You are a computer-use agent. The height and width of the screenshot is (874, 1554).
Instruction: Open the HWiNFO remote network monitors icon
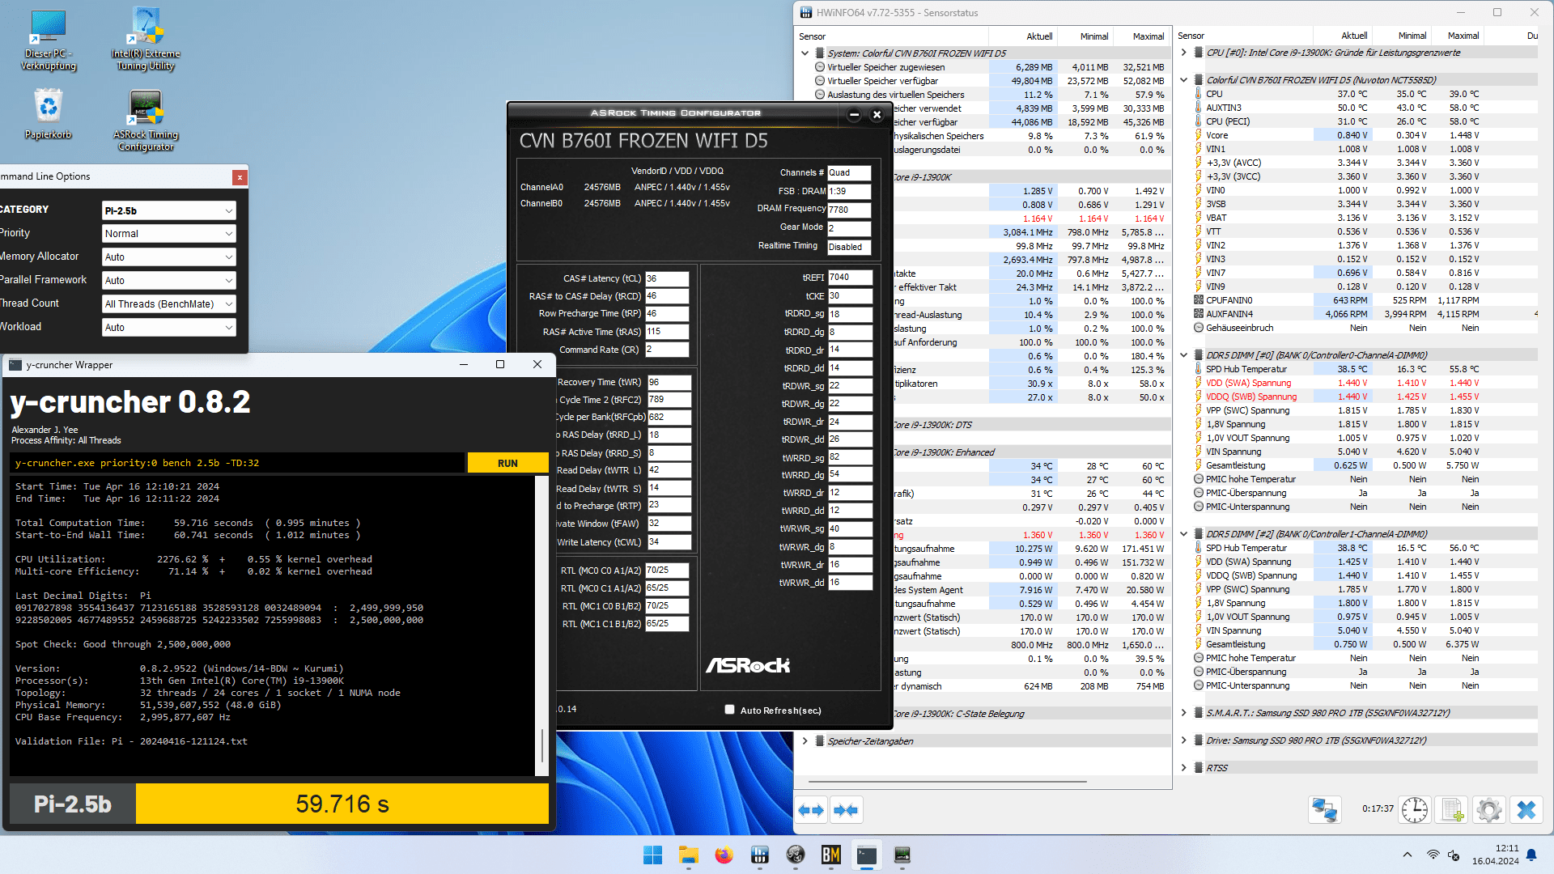(1324, 810)
